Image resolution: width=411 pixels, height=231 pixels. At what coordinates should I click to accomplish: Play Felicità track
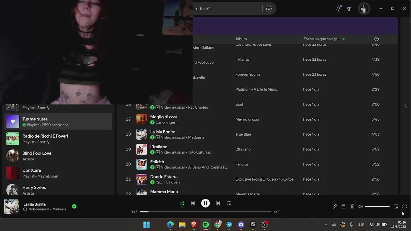[x=258, y=164]
